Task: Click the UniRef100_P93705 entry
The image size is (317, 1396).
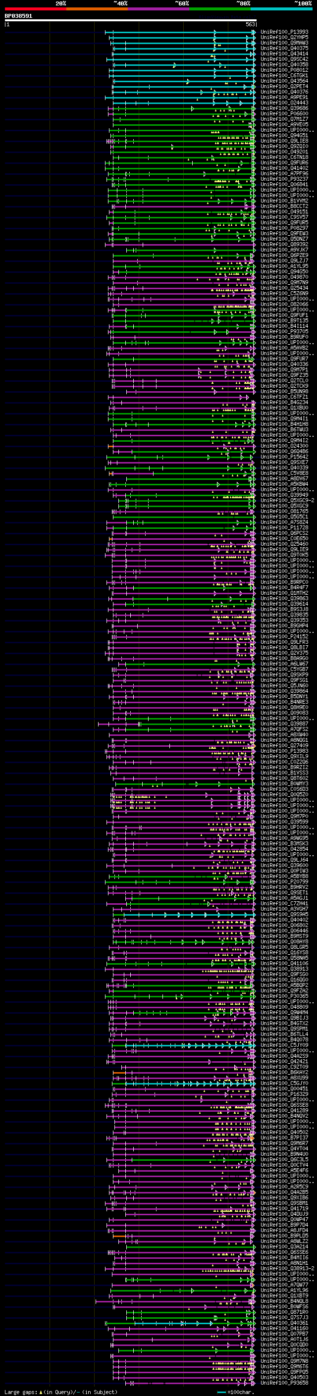Action: 284,331
